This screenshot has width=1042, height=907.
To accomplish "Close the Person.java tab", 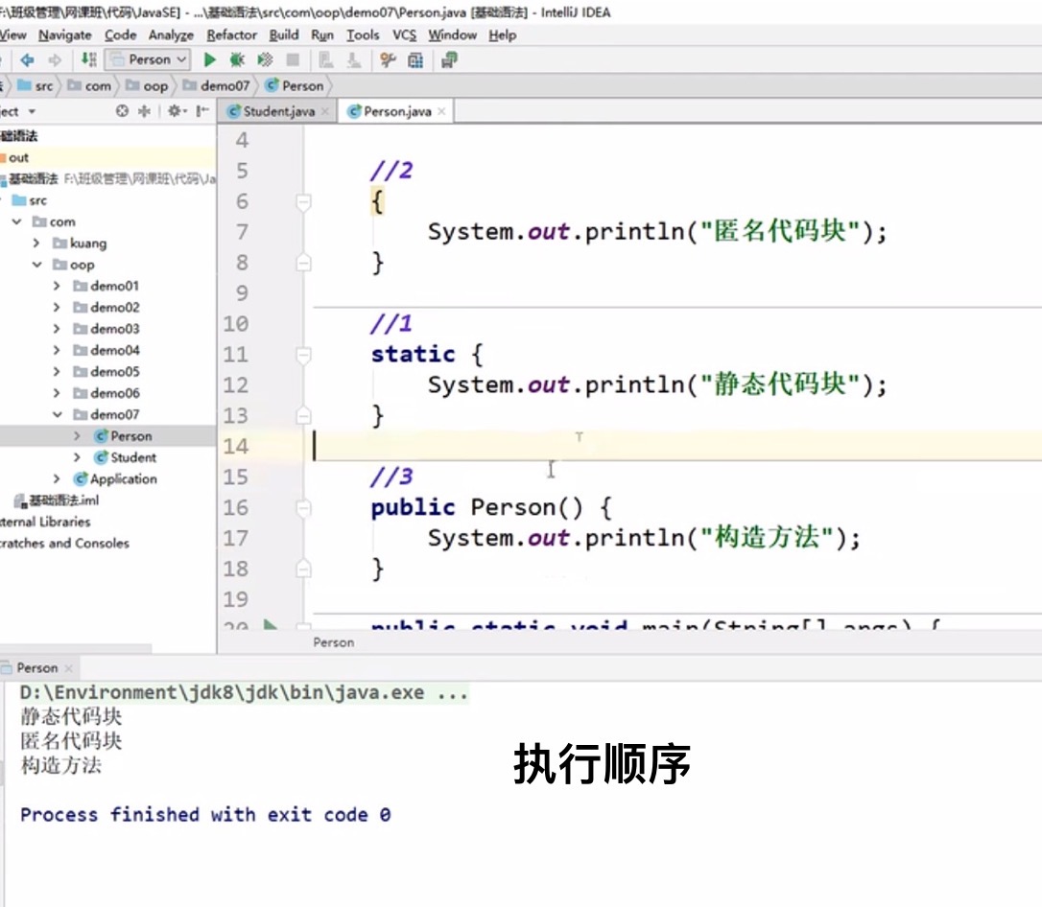I will tap(441, 111).
